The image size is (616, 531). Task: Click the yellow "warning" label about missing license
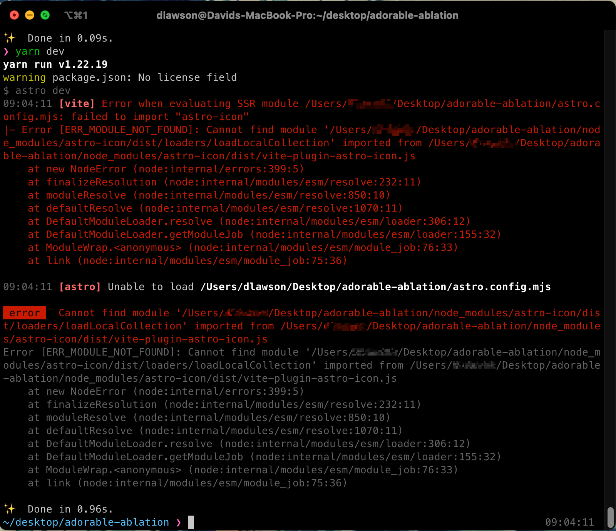[x=24, y=77]
